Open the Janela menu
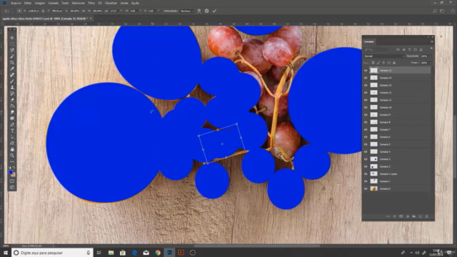457x257 pixels. pos(124,3)
